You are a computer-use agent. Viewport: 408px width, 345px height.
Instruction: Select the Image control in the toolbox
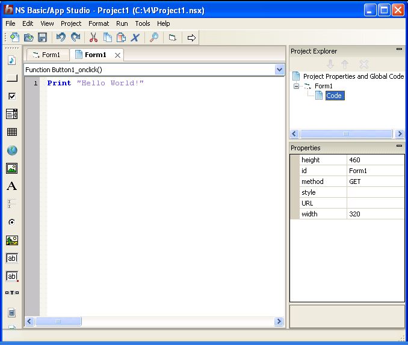click(11, 168)
